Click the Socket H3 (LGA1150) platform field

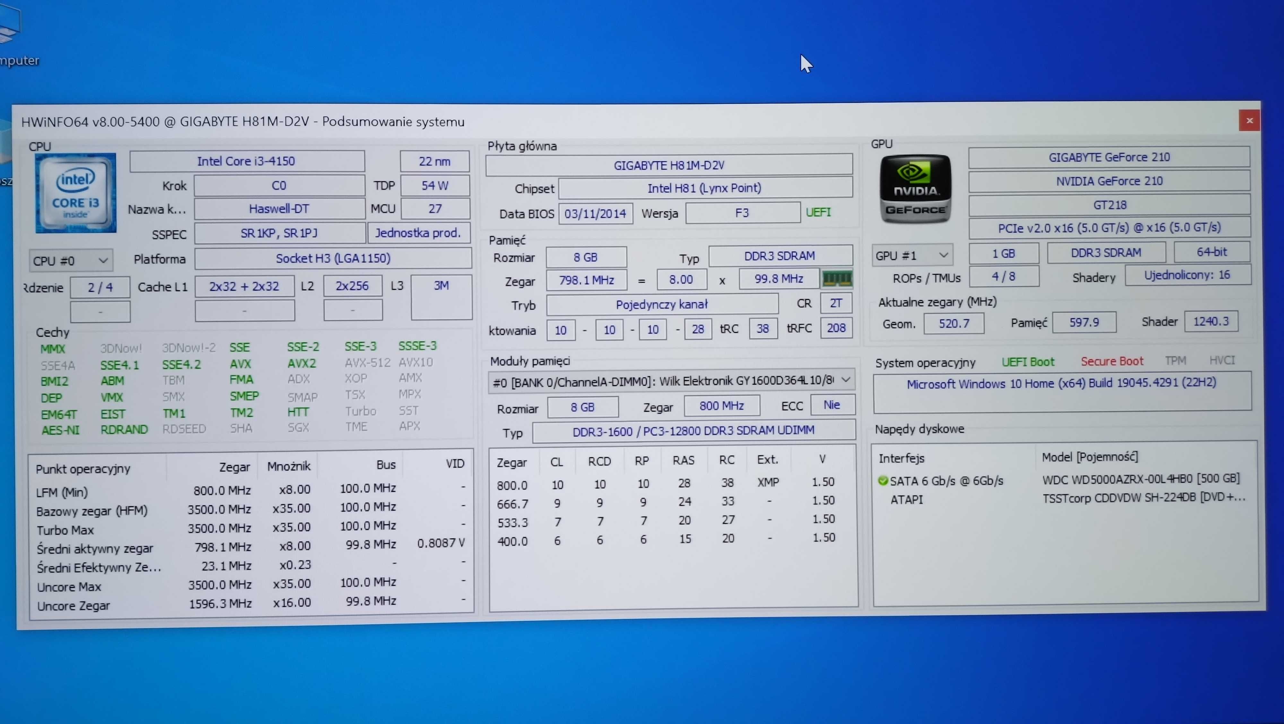click(333, 258)
